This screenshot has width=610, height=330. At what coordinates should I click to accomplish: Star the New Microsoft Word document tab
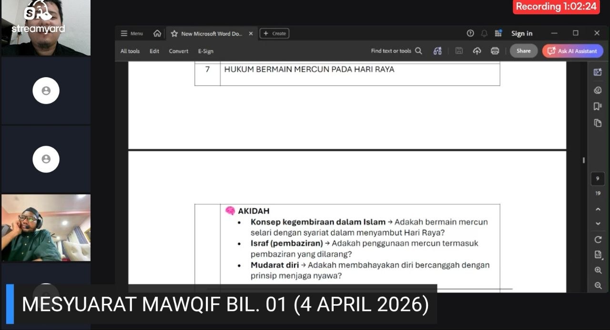click(174, 34)
